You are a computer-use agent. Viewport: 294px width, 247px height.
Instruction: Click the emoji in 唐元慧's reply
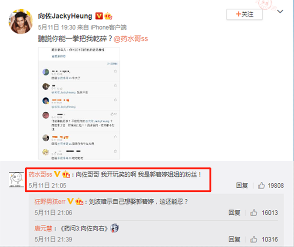114,228
